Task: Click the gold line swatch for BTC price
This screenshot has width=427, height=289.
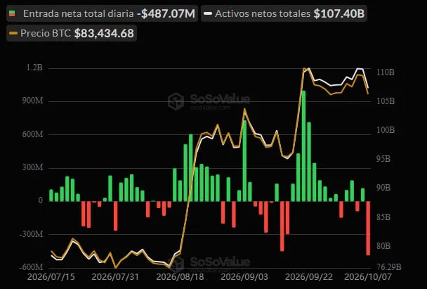Action: [x=13, y=33]
